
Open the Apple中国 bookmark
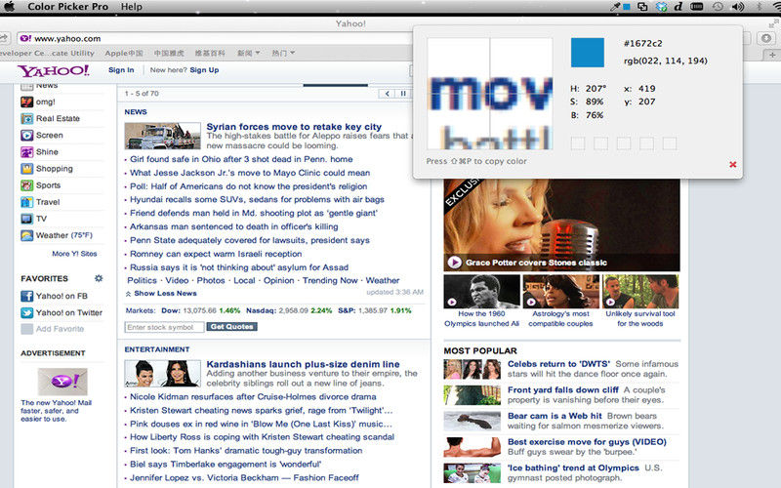[x=124, y=53]
